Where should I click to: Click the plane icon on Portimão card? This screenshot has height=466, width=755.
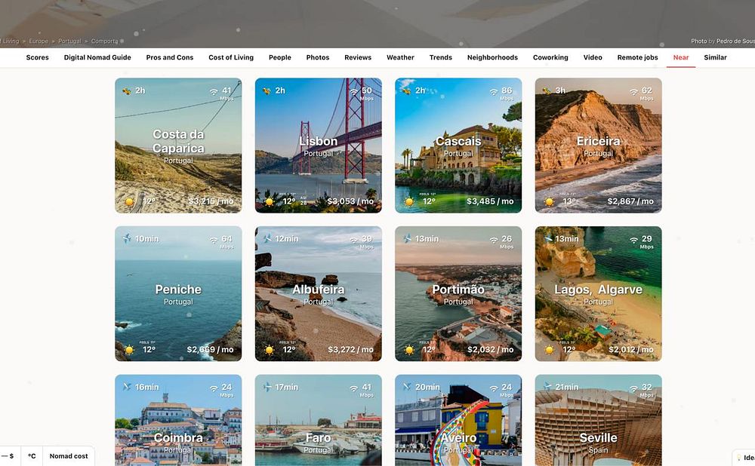pyautogui.click(x=407, y=238)
